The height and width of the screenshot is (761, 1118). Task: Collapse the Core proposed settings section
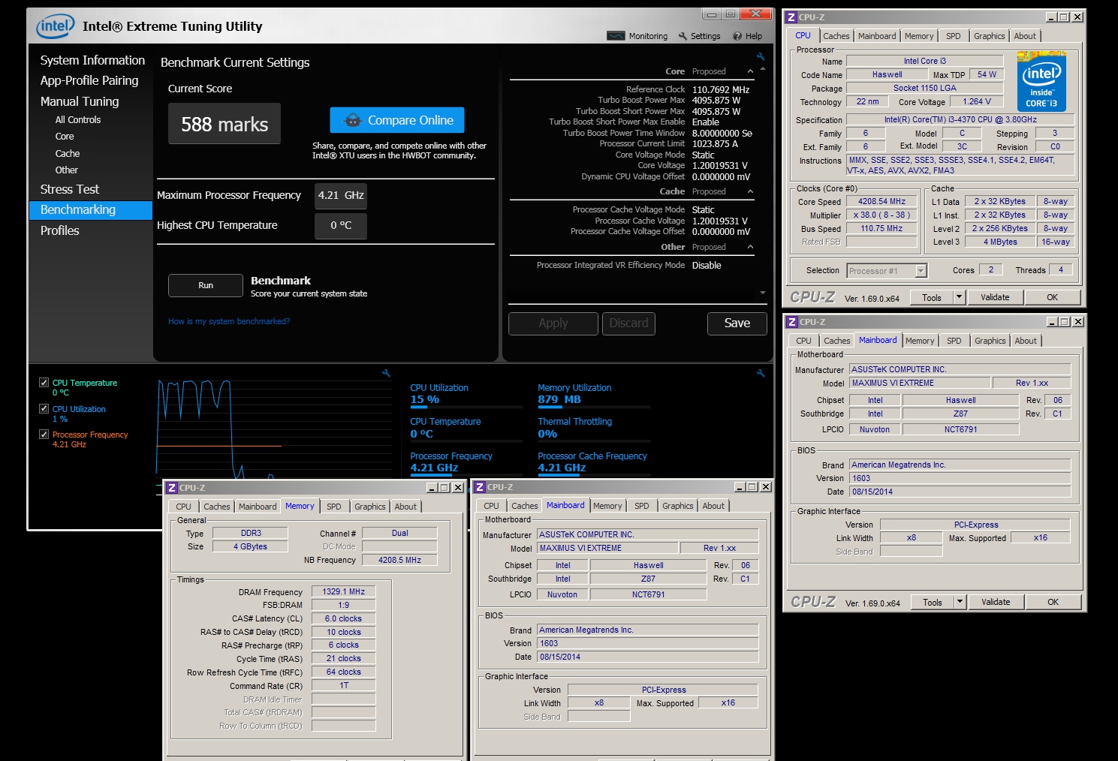click(x=750, y=71)
